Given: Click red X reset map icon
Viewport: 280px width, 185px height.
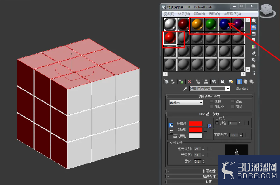Looking at the screenshot, I should (x=189, y=82).
